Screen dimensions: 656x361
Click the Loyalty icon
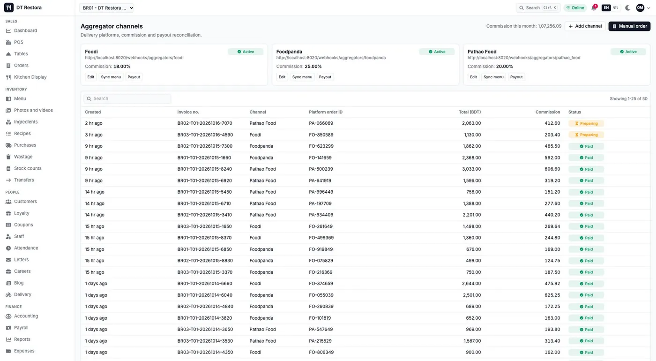pos(8,213)
